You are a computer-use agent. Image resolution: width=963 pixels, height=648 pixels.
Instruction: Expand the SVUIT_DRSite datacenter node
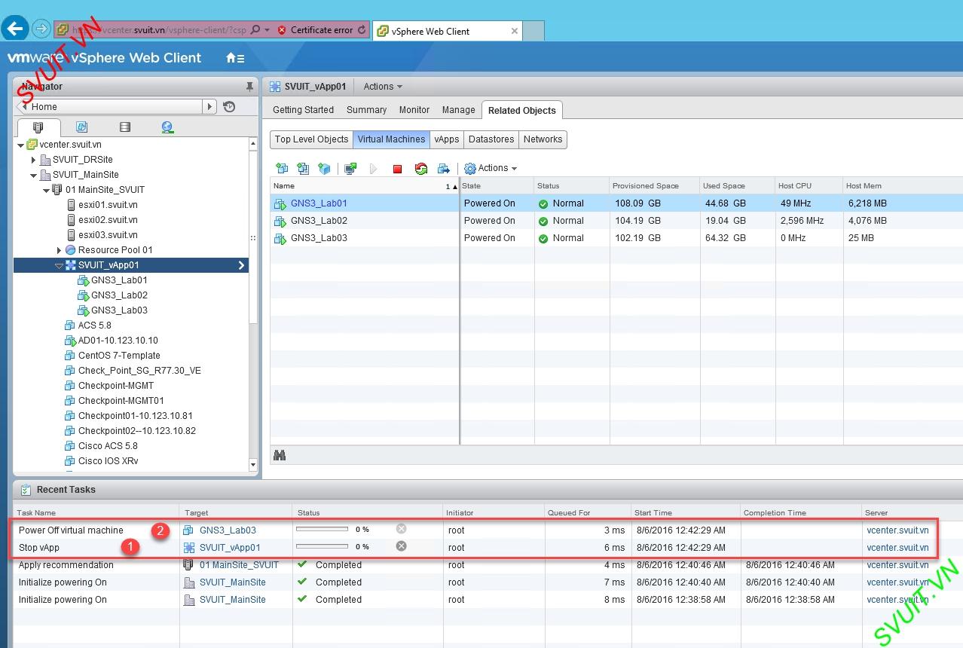point(33,160)
